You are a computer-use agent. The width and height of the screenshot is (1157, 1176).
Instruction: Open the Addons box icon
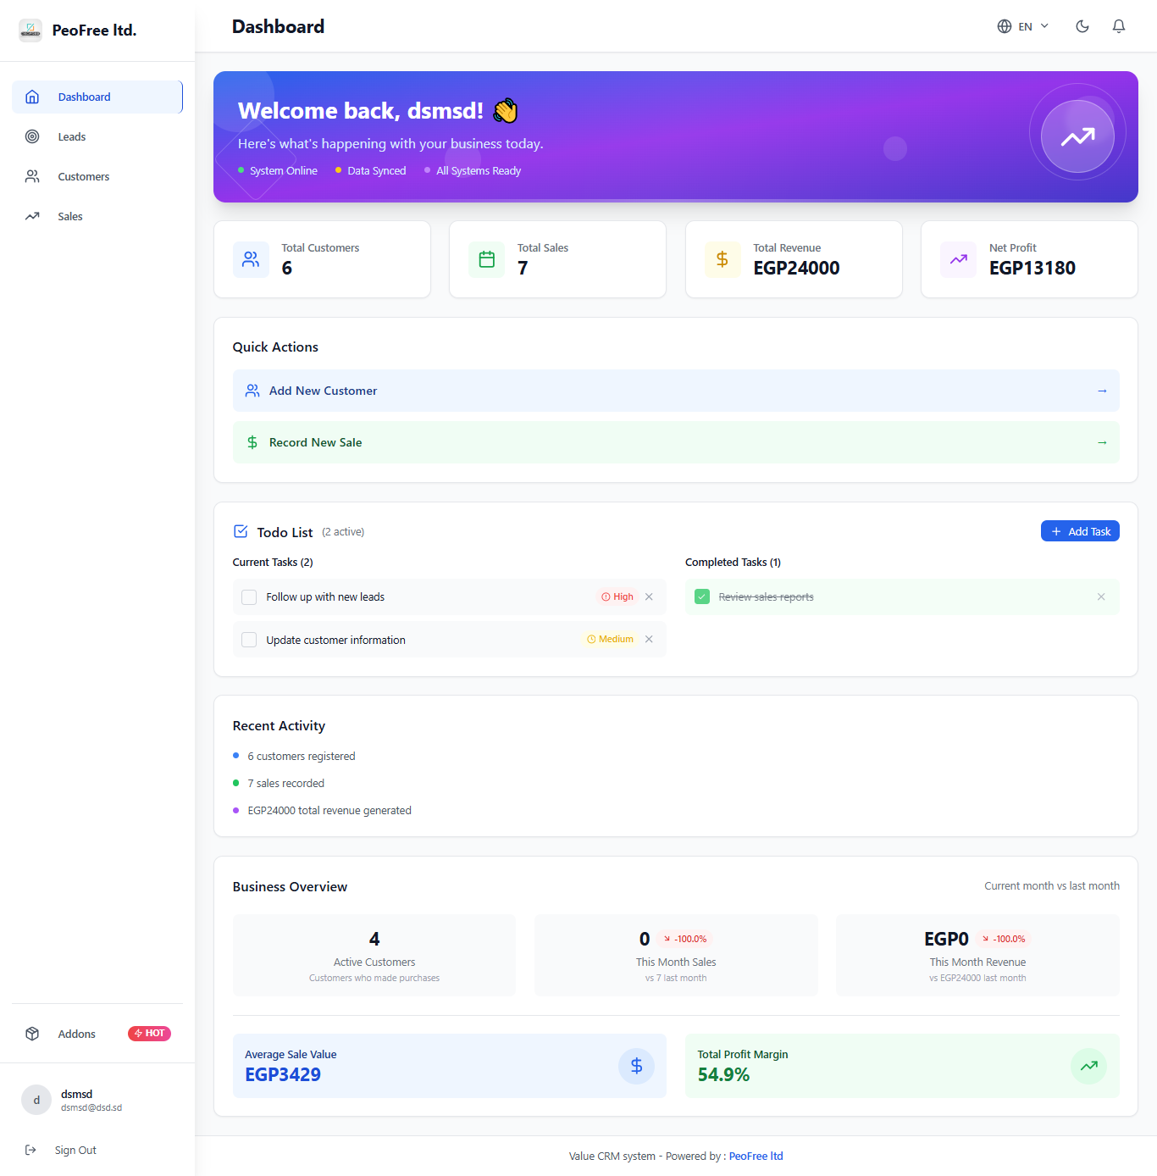32,1034
